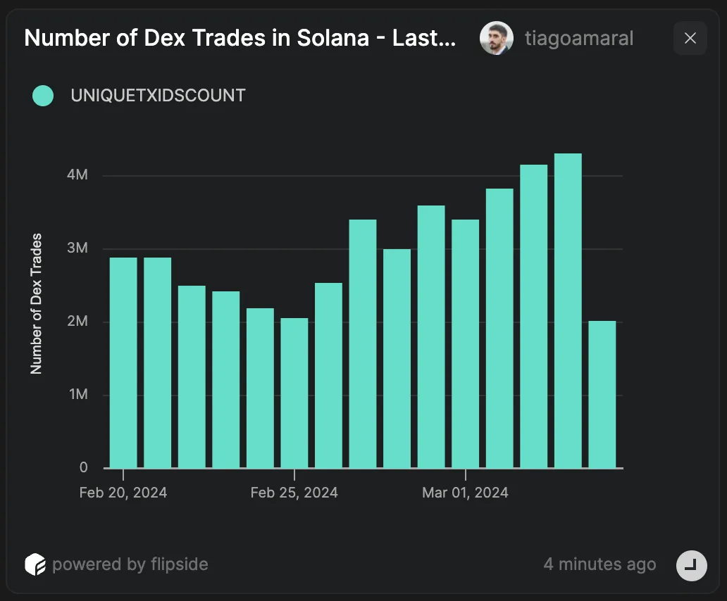Click the 4M y-axis label
Screen dimensions: 727x601
pyautogui.click(x=77, y=175)
